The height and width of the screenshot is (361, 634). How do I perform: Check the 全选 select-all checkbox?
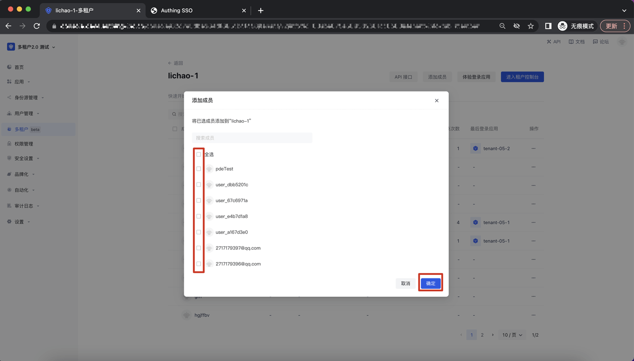tap(199, 154)
